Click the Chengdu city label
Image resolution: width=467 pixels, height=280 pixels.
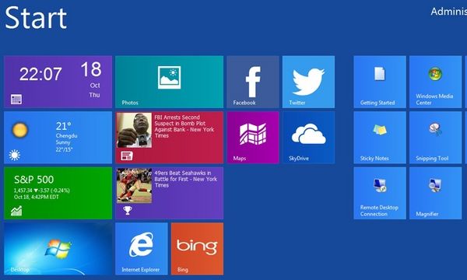click(66, 135)
